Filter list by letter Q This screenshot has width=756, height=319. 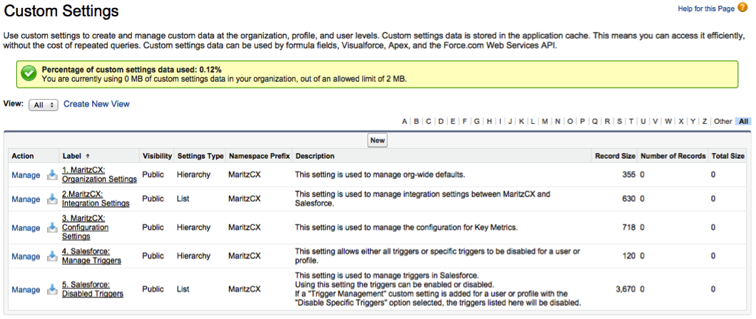point(595,121)
